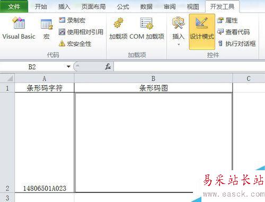
Task: Click 查看代码 view code
Action: tap(233, 32)
